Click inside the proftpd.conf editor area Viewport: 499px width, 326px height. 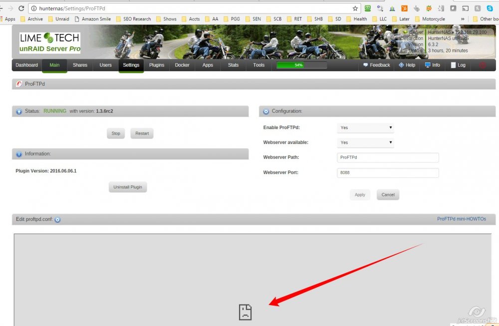point(252,280)
